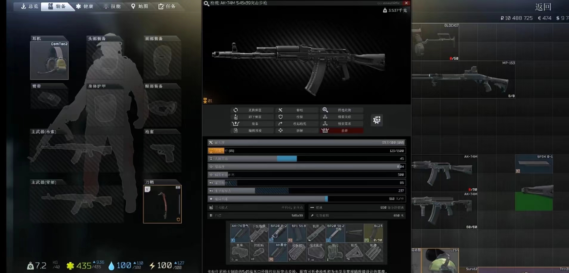Open weapon modding gear icon
Viewport: 569px width, 273px height.
tap(377, 120)
